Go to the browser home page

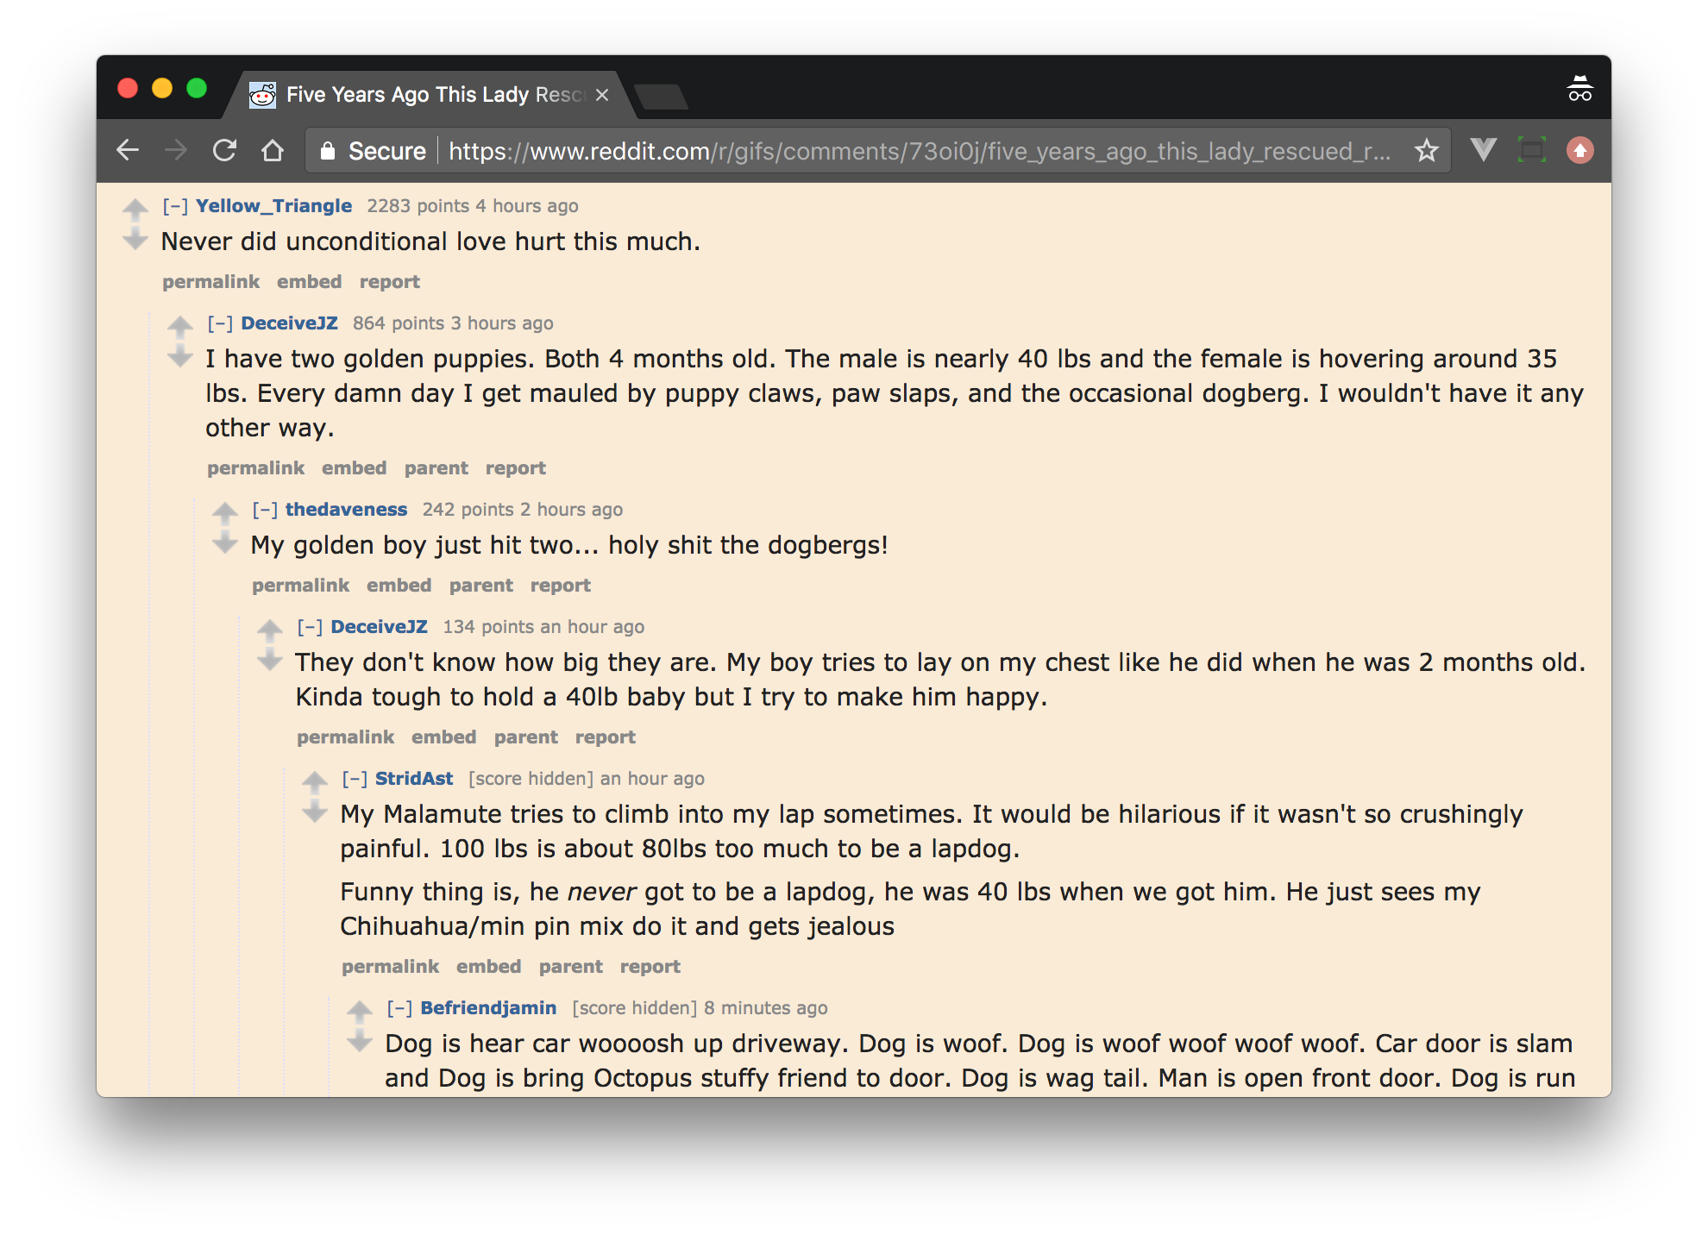point(273,151)
